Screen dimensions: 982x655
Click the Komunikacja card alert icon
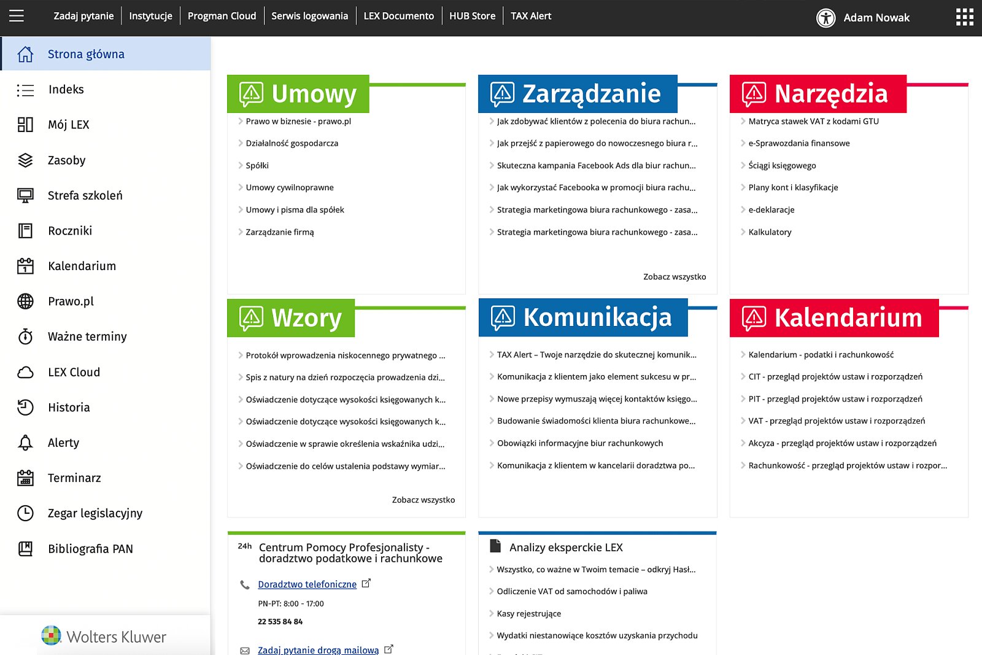tap(503, 317)
